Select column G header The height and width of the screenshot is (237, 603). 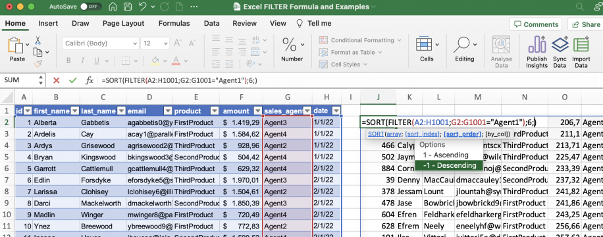[287, 97]
